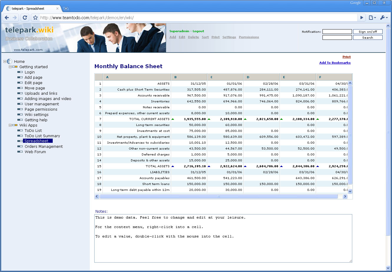This screenshot has width=392, height=272.
Task: Click the spreadsheet scroll-down arrow
Action: click(350, 191)
